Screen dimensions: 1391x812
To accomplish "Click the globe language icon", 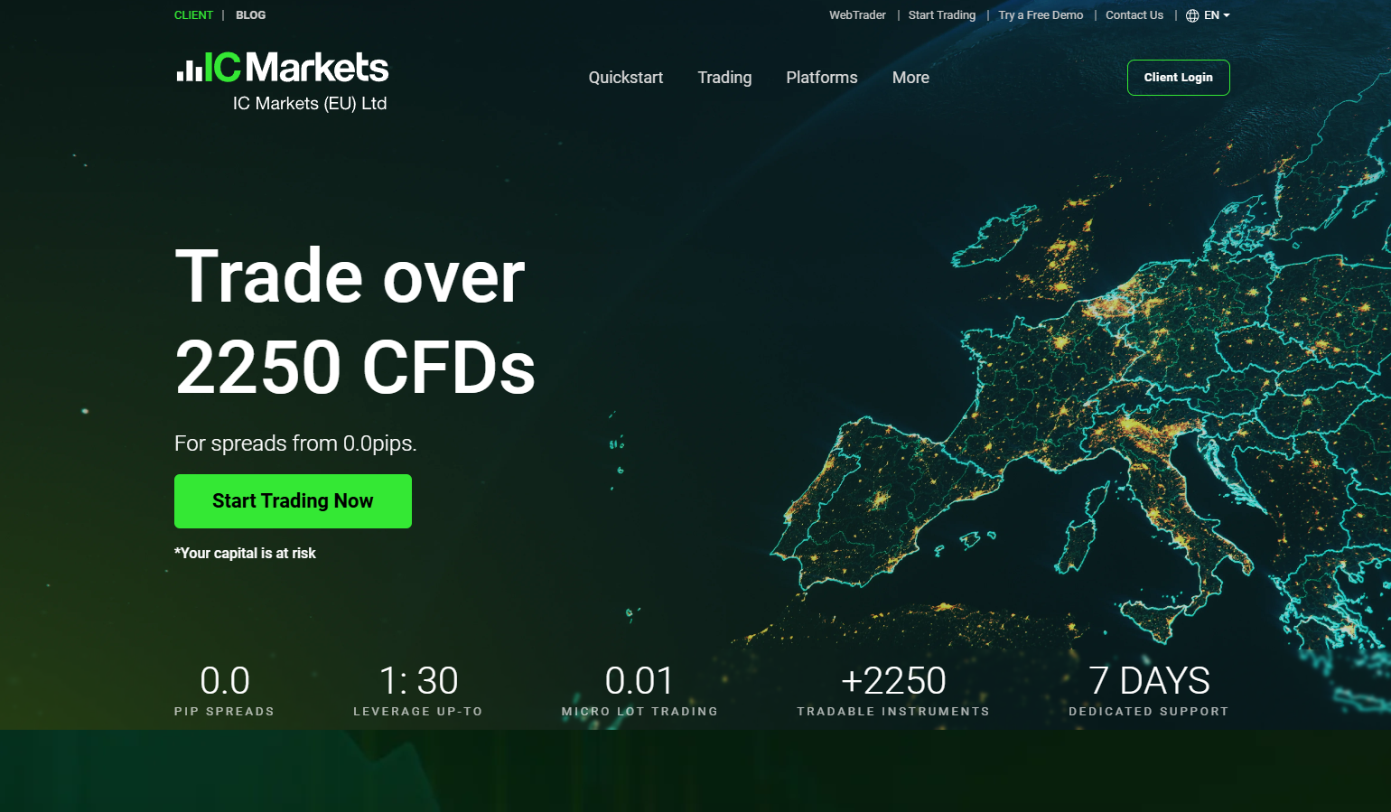I will pyautogui.click(x=1192, y=15).
